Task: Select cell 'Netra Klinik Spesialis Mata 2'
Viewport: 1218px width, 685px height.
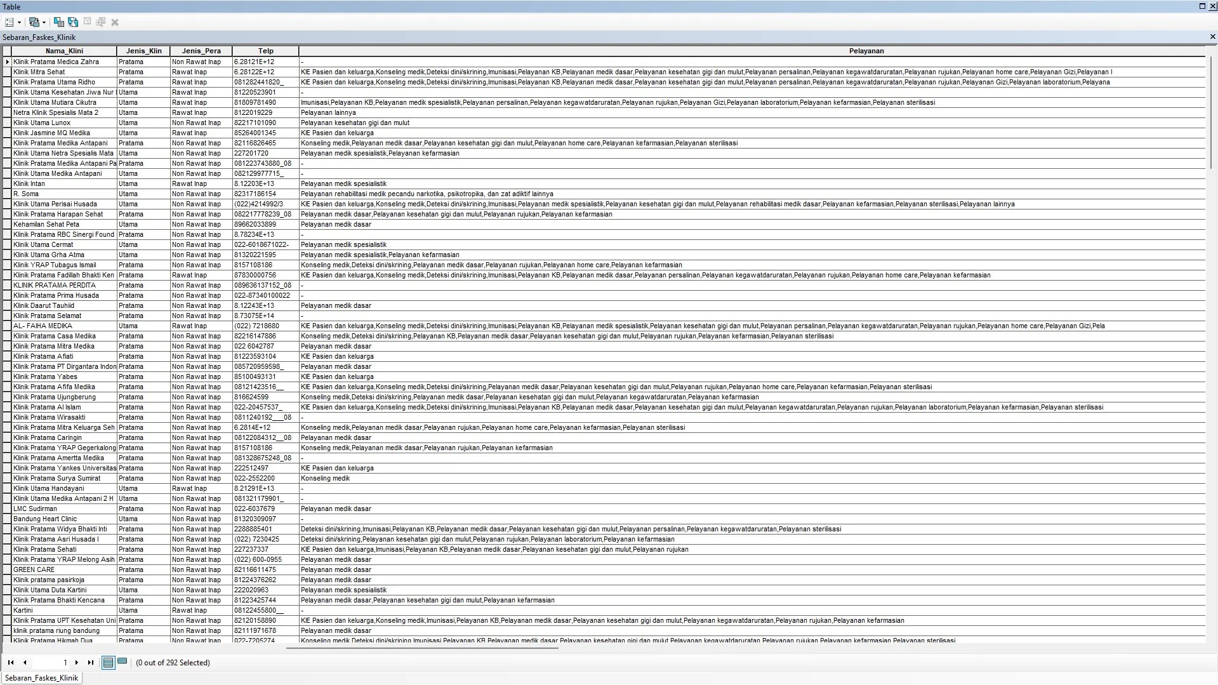Action: pos(64,112)
